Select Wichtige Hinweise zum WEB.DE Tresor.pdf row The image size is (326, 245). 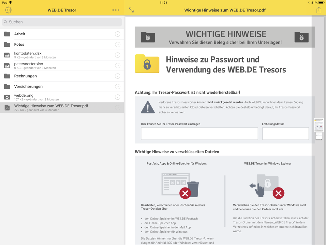pyautogui.click(x=62, y=107)
